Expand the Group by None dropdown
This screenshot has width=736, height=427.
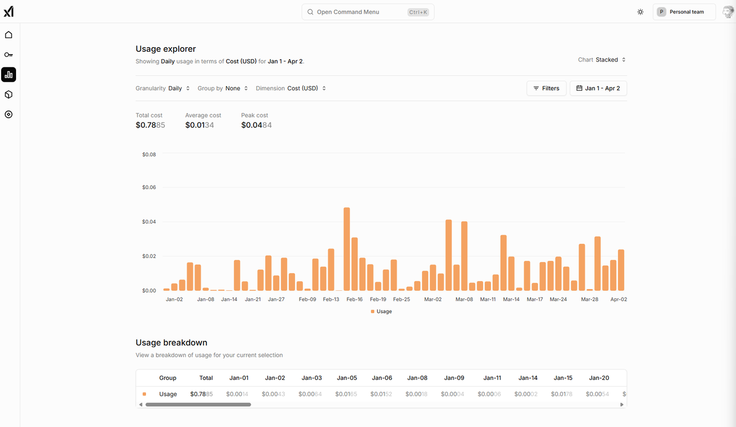pyautogui.click(x=223, y=89)
